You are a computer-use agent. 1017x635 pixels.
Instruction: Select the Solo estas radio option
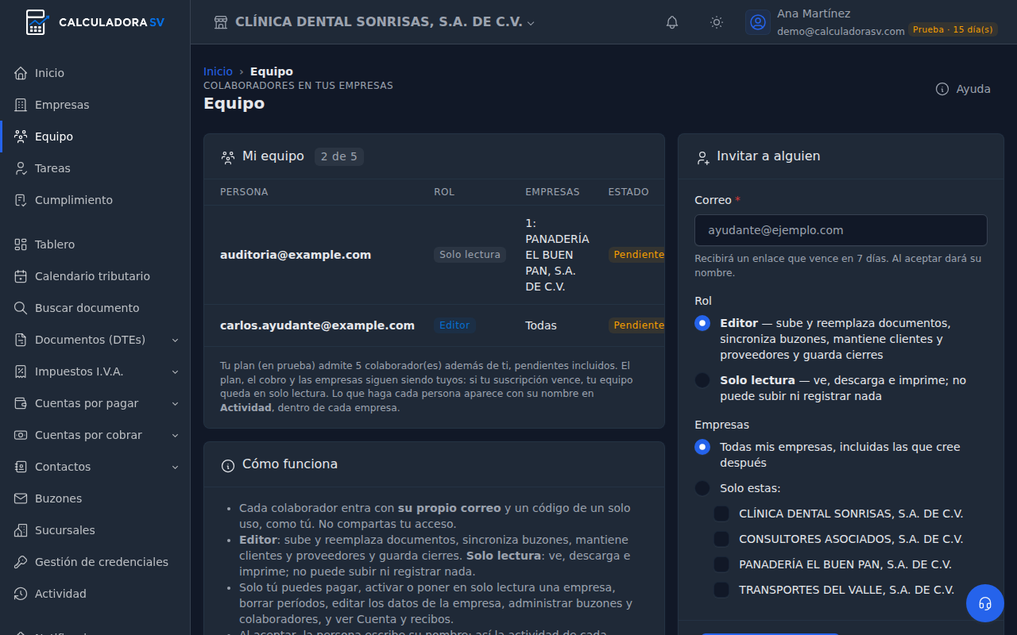702,488
